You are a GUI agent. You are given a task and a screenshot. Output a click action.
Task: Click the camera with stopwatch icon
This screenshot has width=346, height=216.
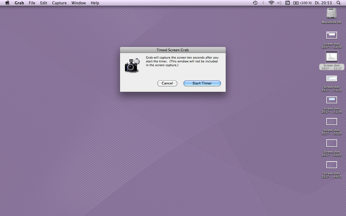click(132, 65)
